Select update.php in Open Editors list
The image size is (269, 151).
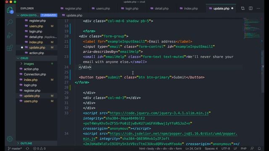click(x=37, y=47)
